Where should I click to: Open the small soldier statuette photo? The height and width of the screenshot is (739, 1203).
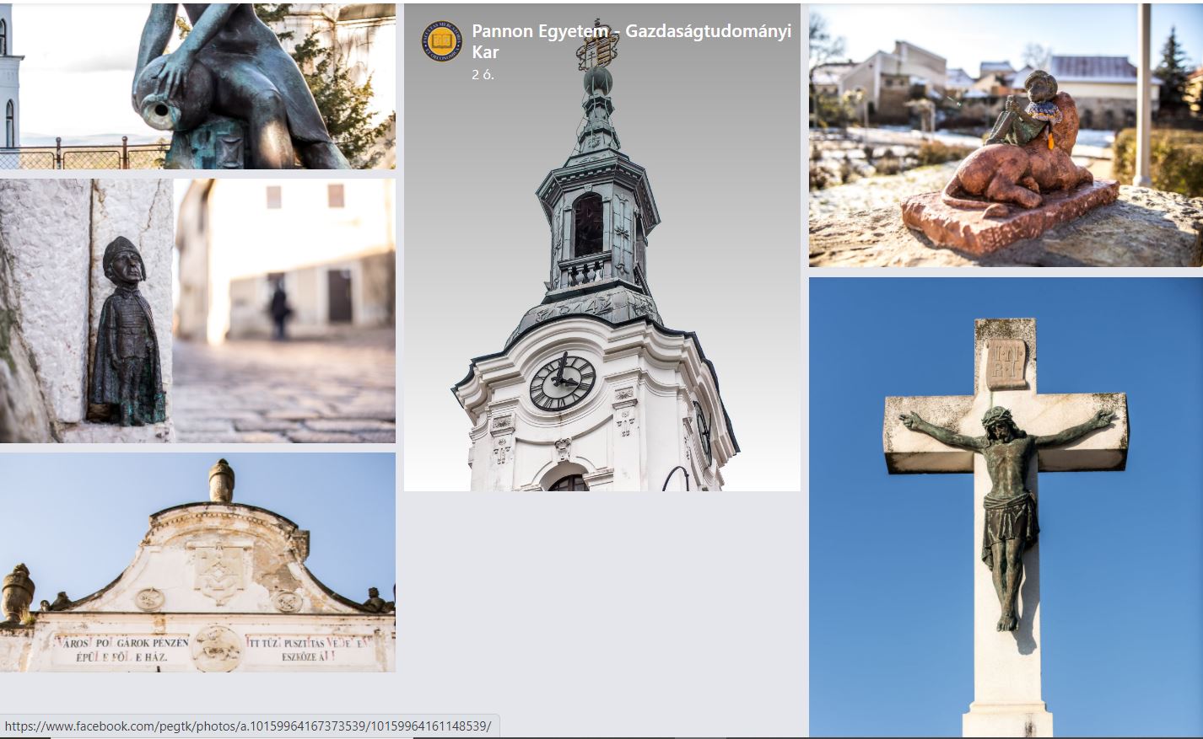pyautogui.click(x=197, y=310)
